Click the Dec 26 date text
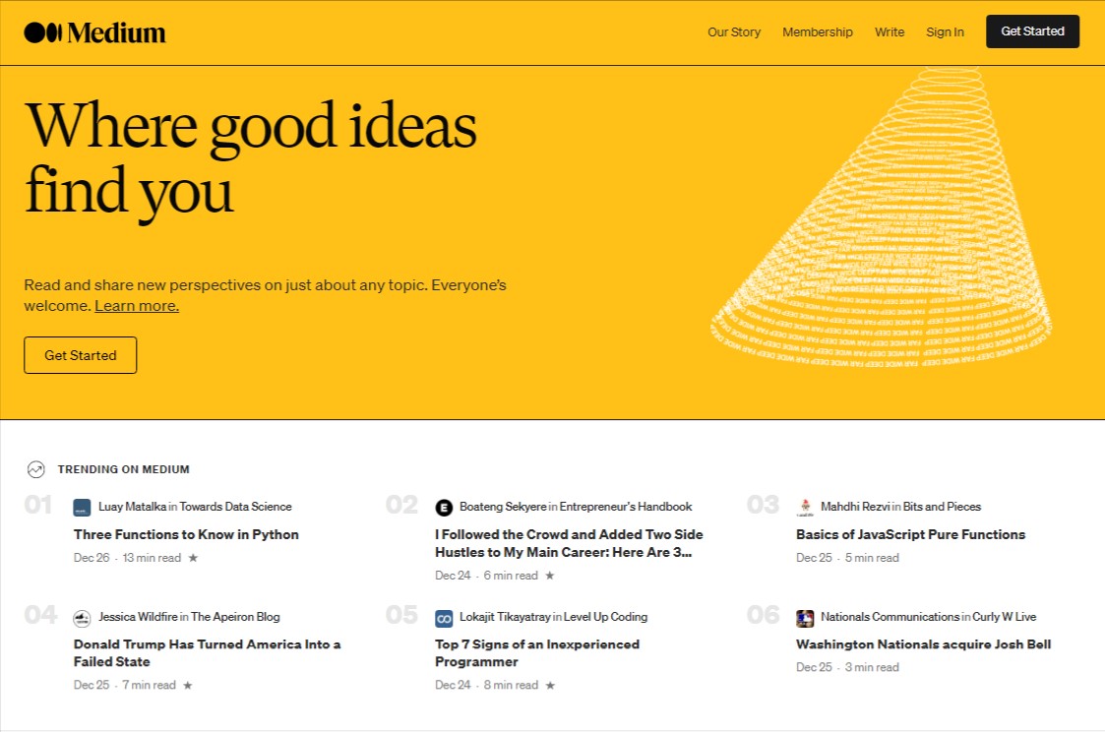 click(92, 557)
